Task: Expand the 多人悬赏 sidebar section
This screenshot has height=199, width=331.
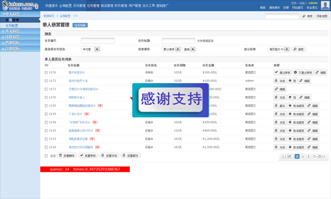Action: point(20,31)
